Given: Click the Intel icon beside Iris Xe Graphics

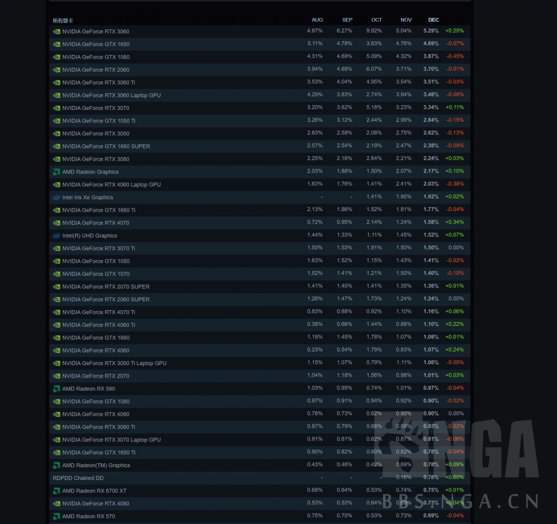Looking at the screenshot, I should click(56, 197).
